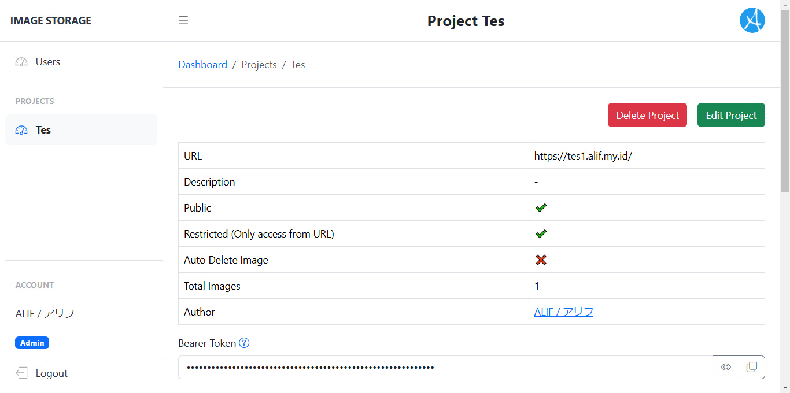Open the user avatar profile menu
The width and height of the screenshot is (790, 393).
click(x=752, y=21)
